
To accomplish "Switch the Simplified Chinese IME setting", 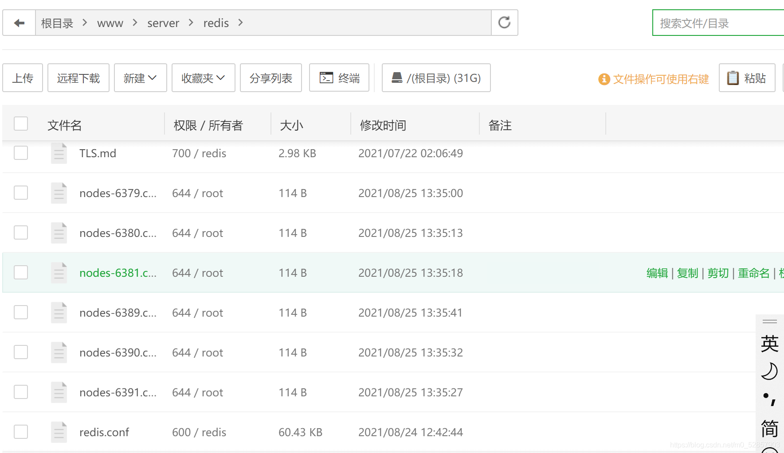I will pos(770,429).
